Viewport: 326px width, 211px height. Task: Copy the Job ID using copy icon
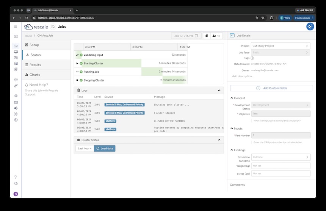[x=196, y=36]
